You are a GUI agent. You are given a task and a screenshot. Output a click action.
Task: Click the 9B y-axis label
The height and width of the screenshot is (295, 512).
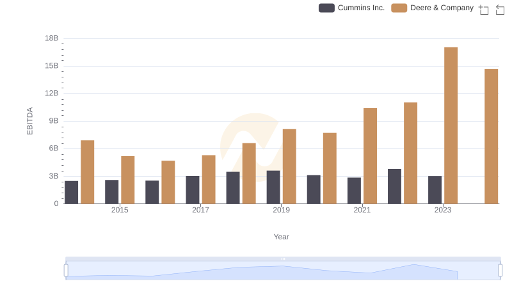(x=54, y=121)
